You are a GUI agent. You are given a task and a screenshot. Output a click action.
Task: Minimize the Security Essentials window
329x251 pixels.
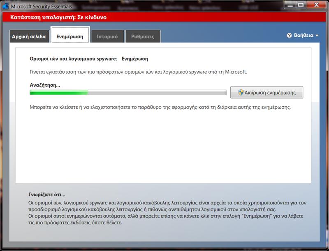[290, 5]
